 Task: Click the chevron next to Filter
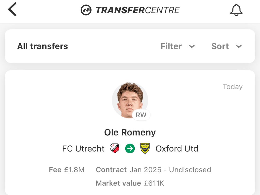coord(192,47)
